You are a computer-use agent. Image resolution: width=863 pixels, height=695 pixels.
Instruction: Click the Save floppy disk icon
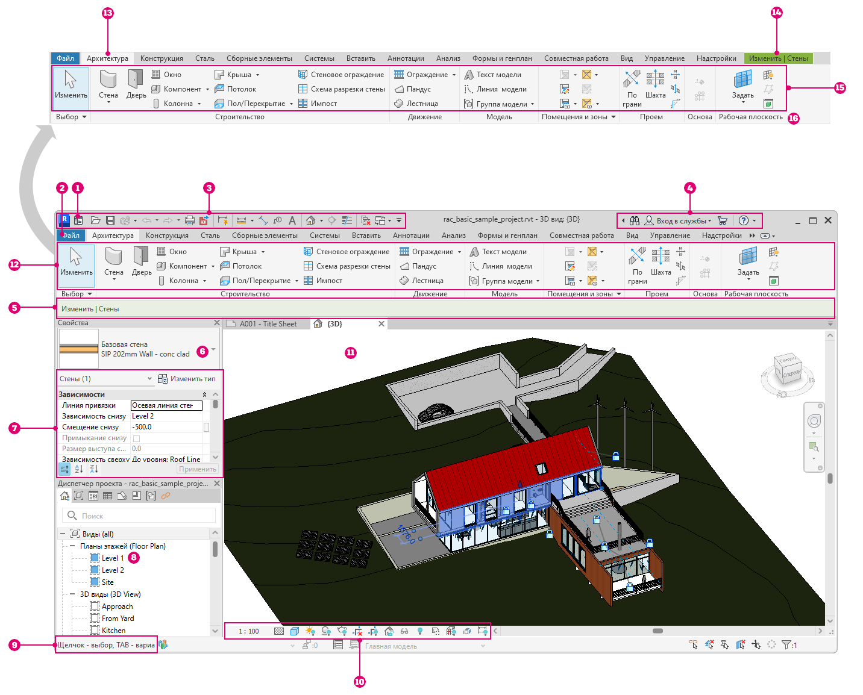click(x=110, y=220)
